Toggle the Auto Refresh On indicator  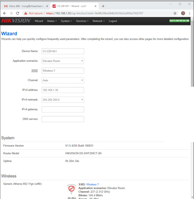[x=179, y=21]
